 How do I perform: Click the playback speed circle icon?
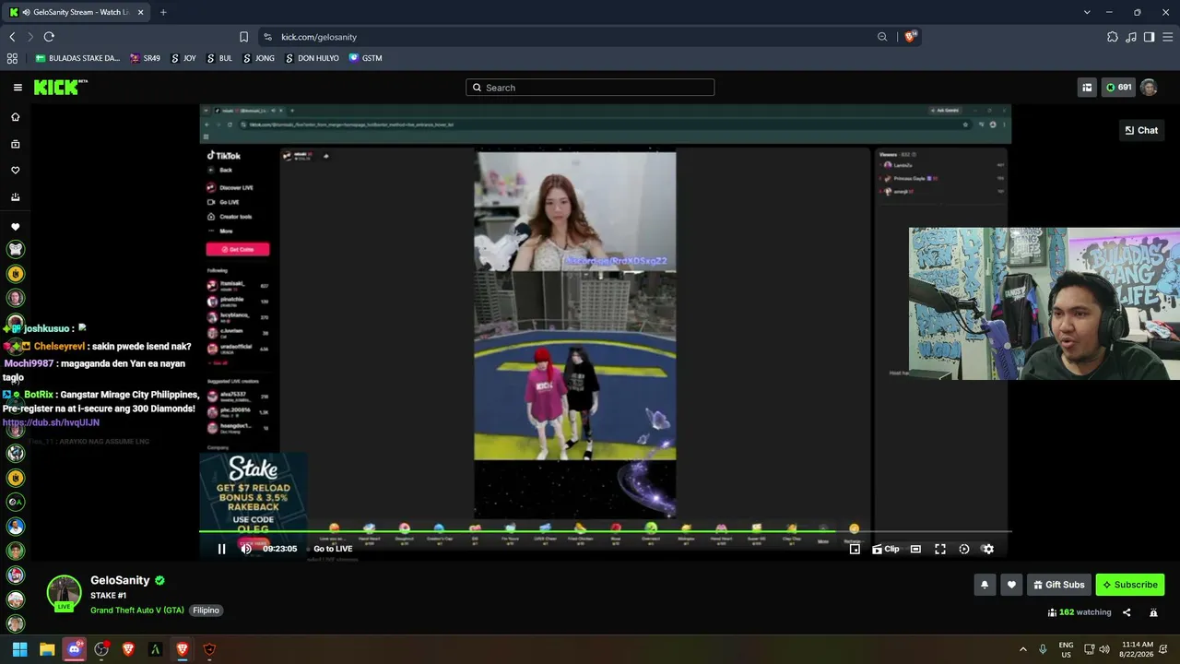pyautogui.click(x=964, y=549)
